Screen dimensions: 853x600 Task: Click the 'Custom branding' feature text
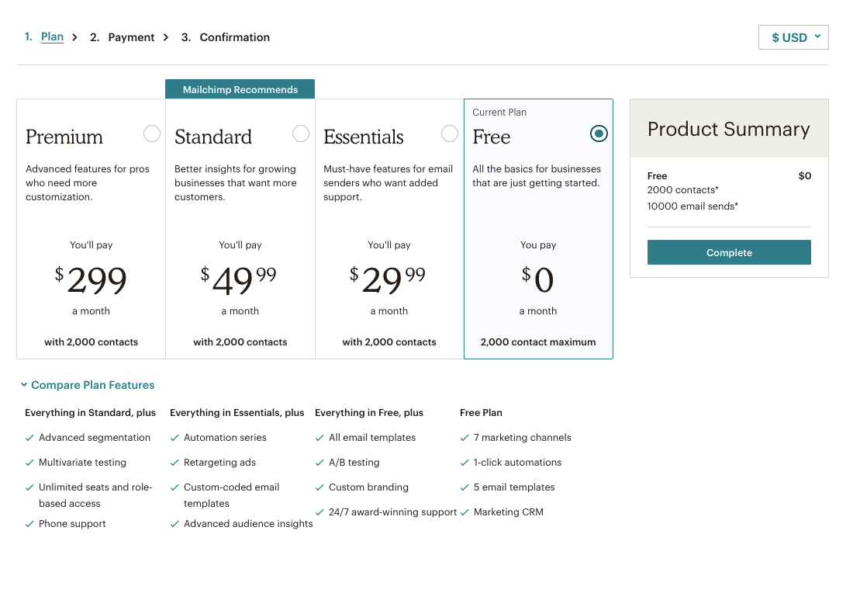pos(369,487)
